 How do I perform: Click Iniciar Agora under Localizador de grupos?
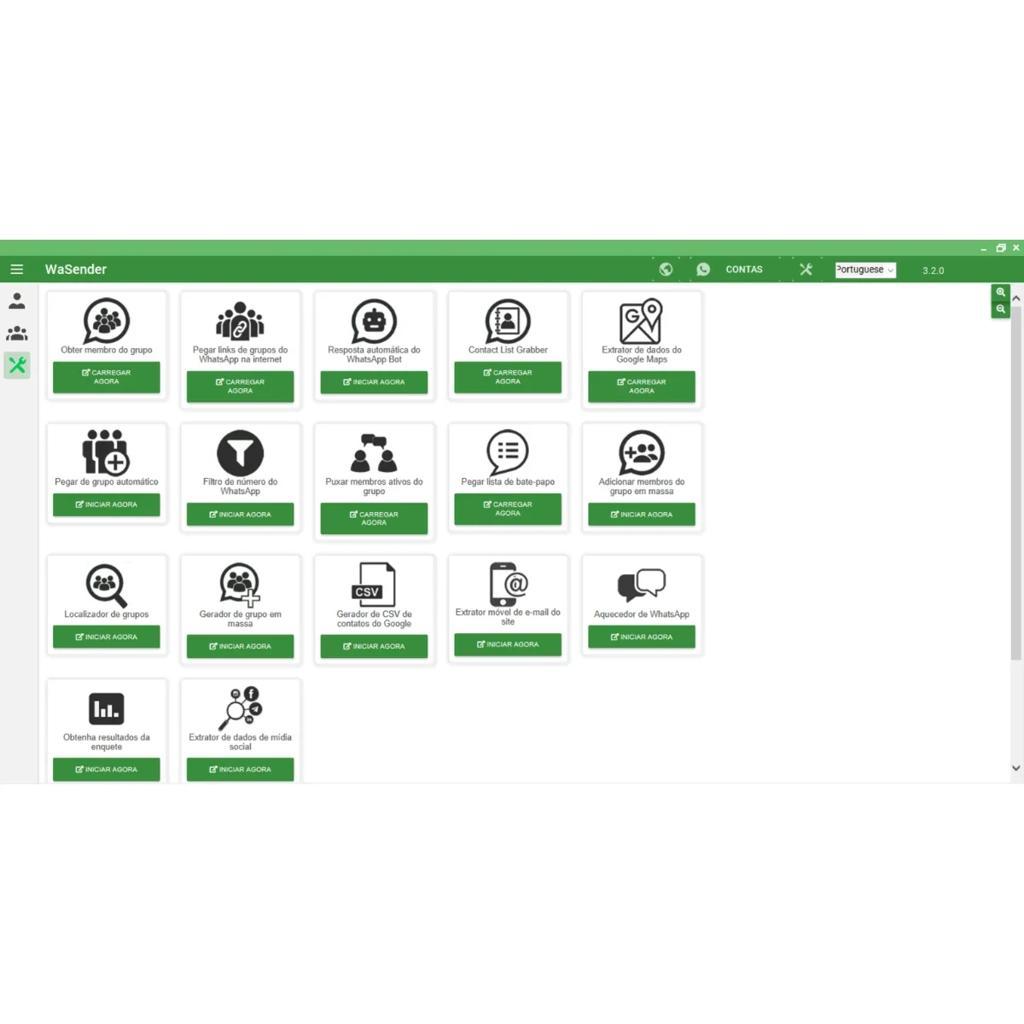pos(107,637)
